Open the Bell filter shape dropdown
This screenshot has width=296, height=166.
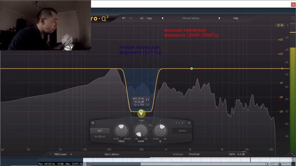100,130
